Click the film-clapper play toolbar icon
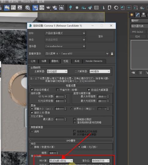This screenshot has width=148, height=165. click(x=135, y=8)
